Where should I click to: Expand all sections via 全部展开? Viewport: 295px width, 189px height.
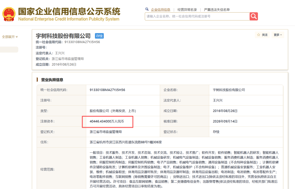[10, 37]
